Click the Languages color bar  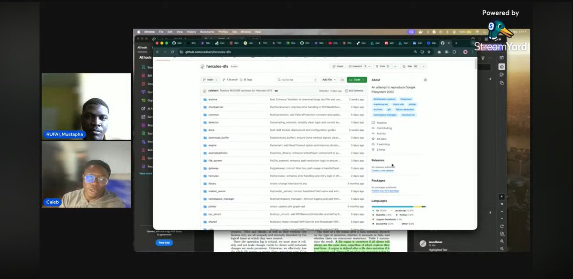click(399, 206)
